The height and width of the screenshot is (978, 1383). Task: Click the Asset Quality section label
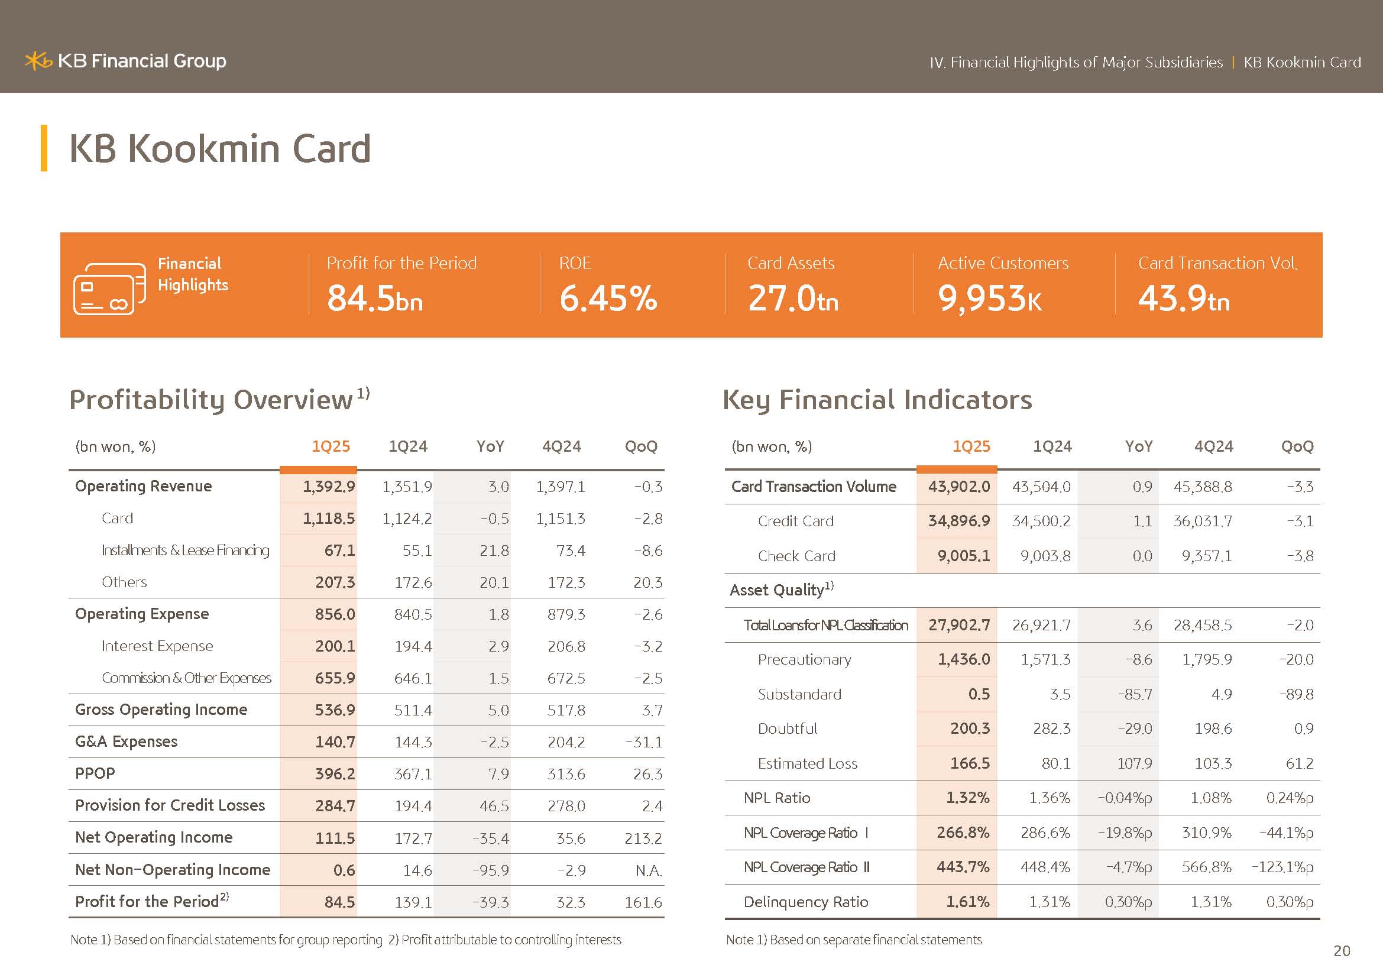[777, 590]
